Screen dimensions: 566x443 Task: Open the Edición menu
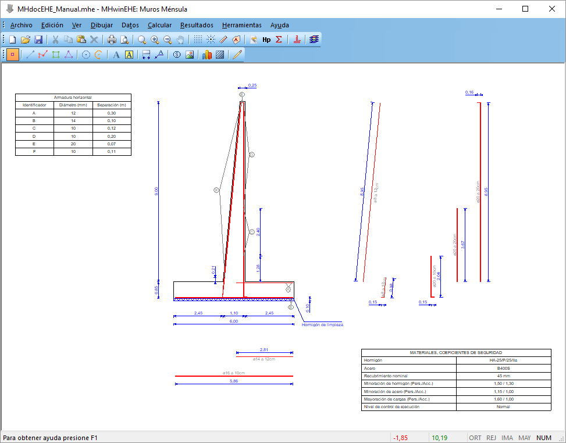tap(52, 25)
